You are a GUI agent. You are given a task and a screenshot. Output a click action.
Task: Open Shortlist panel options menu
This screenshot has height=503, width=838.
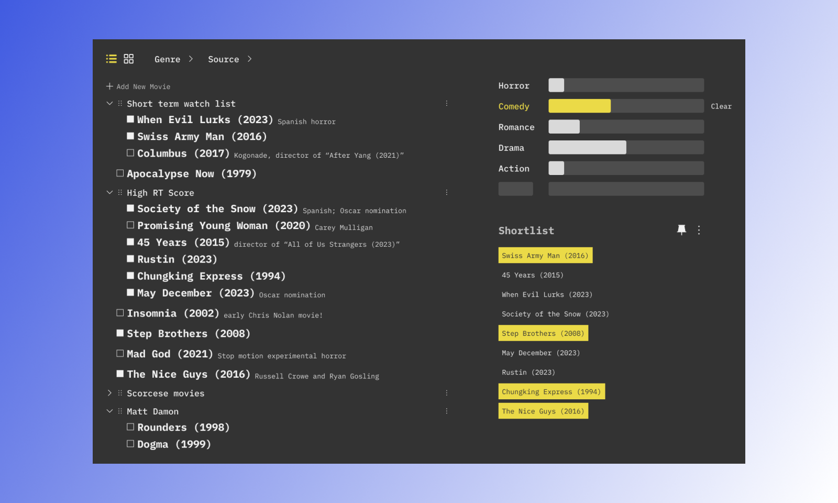pyautogui.click(x=699, y=230)
